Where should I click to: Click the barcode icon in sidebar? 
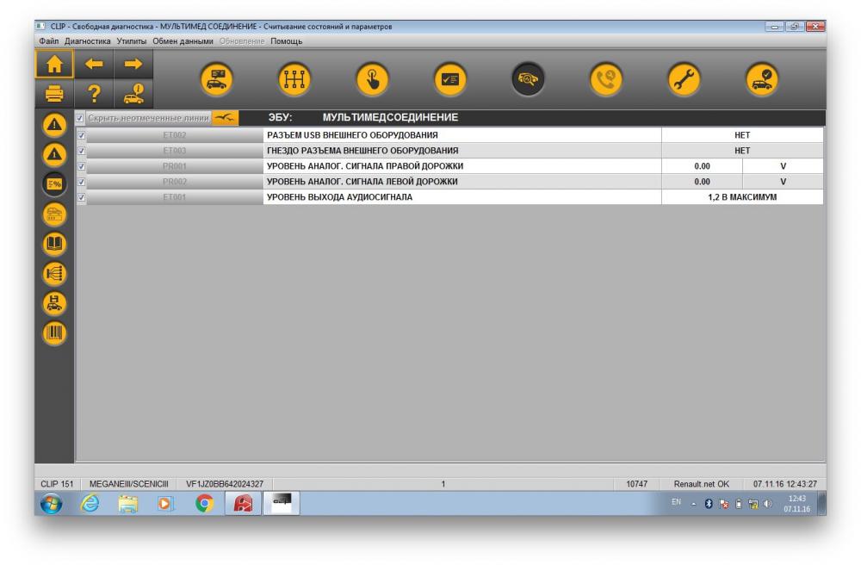tap(54, 332)
